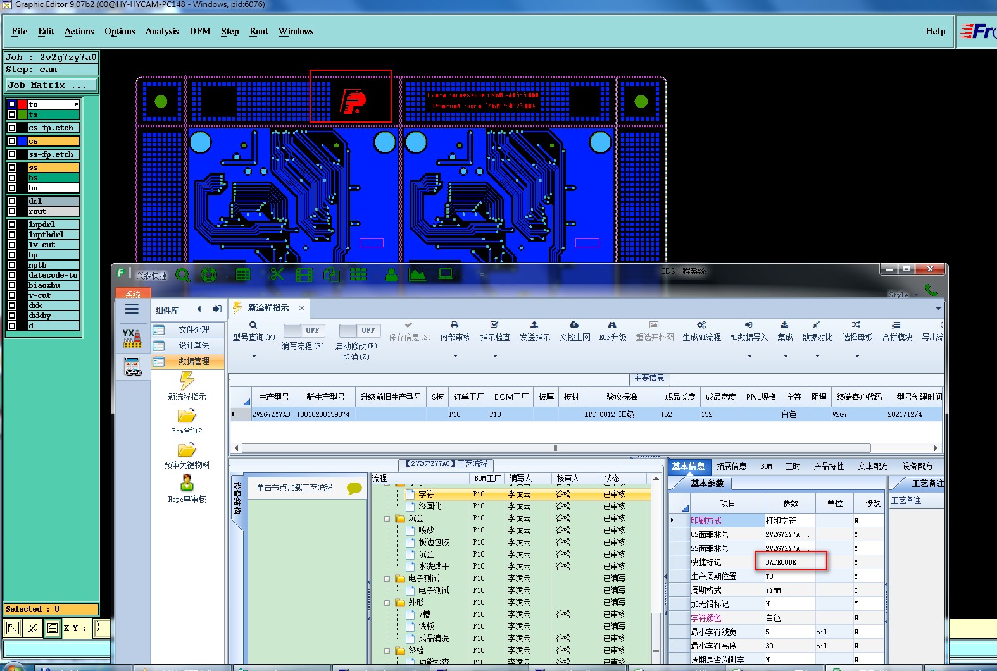Open 新流程指示 lightning icon in component library
The image size is (997, 671).
pos(187,381)
